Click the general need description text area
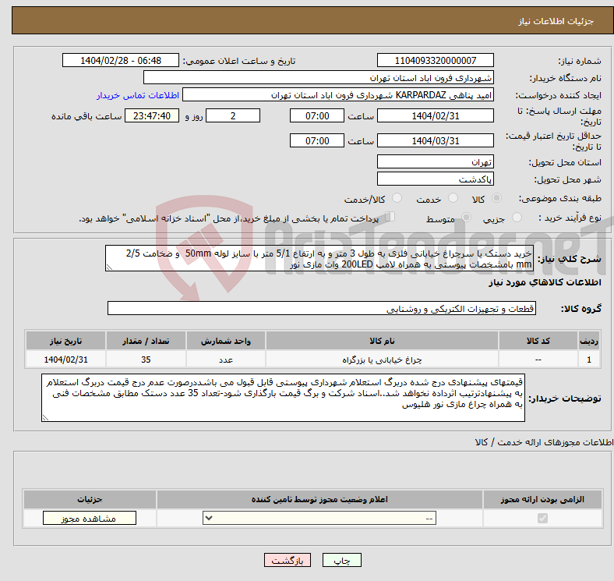 tap(319, 258)
